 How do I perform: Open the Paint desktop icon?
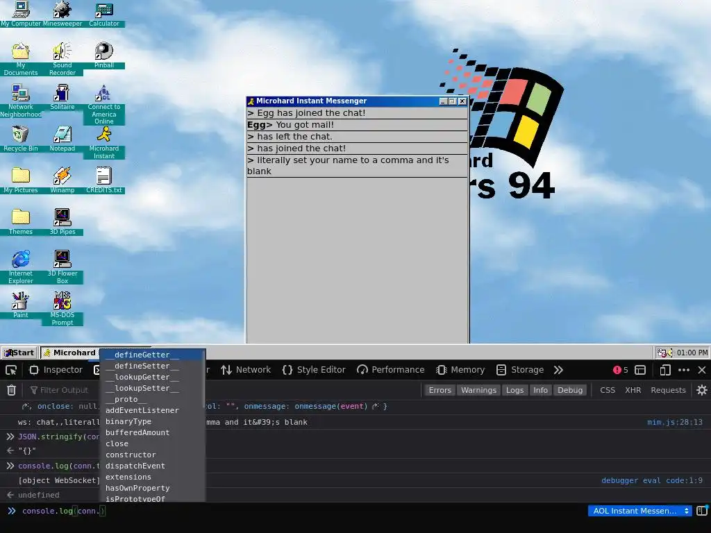click(x=21, y=305)
